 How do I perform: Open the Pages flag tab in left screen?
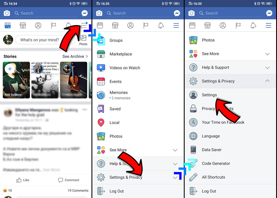click(x=53, y=25)
